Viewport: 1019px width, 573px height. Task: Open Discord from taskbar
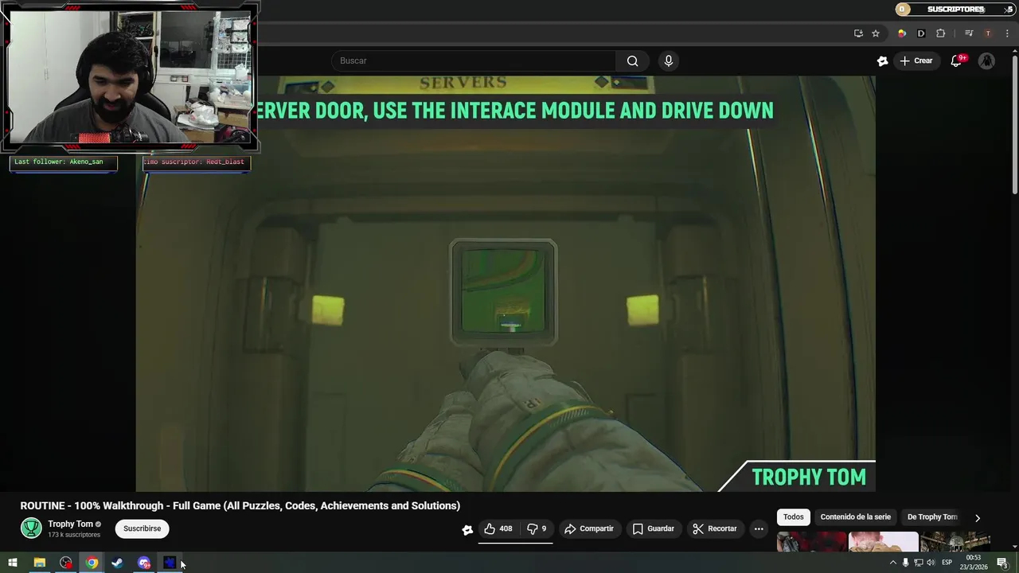point(144,563)
